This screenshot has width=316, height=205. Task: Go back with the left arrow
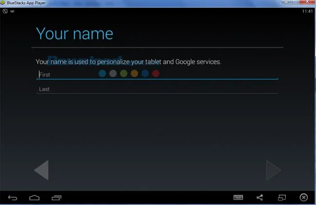pos(41,170)
